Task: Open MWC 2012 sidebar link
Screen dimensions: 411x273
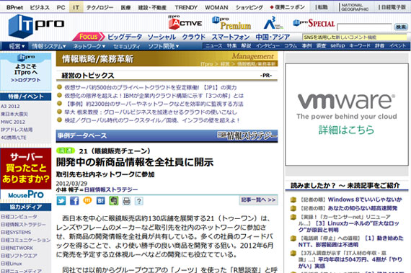Action: click(x=13, y=122)
